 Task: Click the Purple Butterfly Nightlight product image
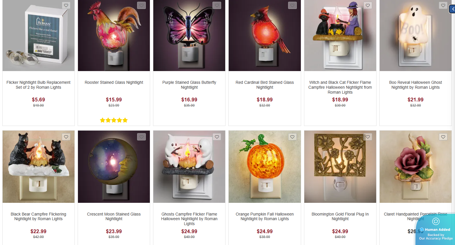[189, 36]
